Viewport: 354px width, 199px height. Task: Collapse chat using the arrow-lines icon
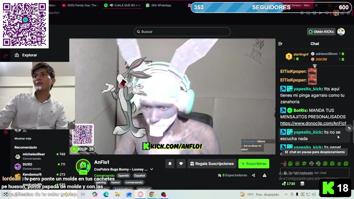(280, 44)
